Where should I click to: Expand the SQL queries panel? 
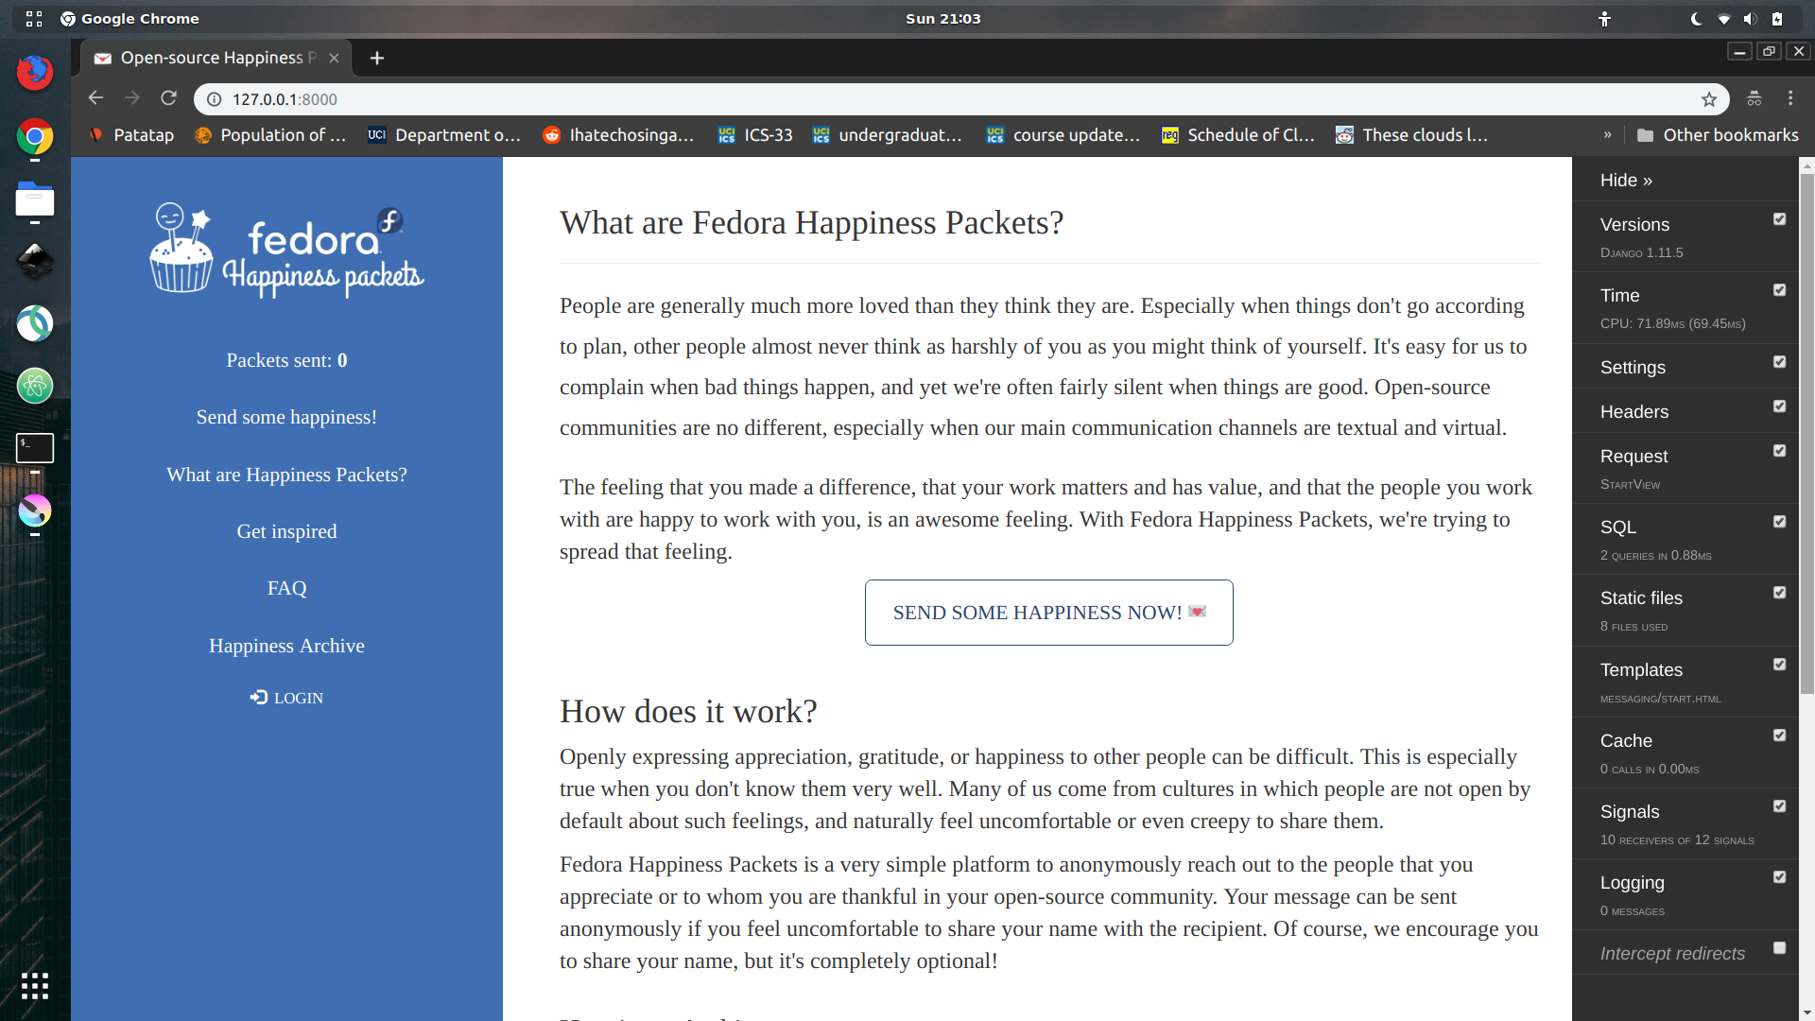(x=1618, y=528)
